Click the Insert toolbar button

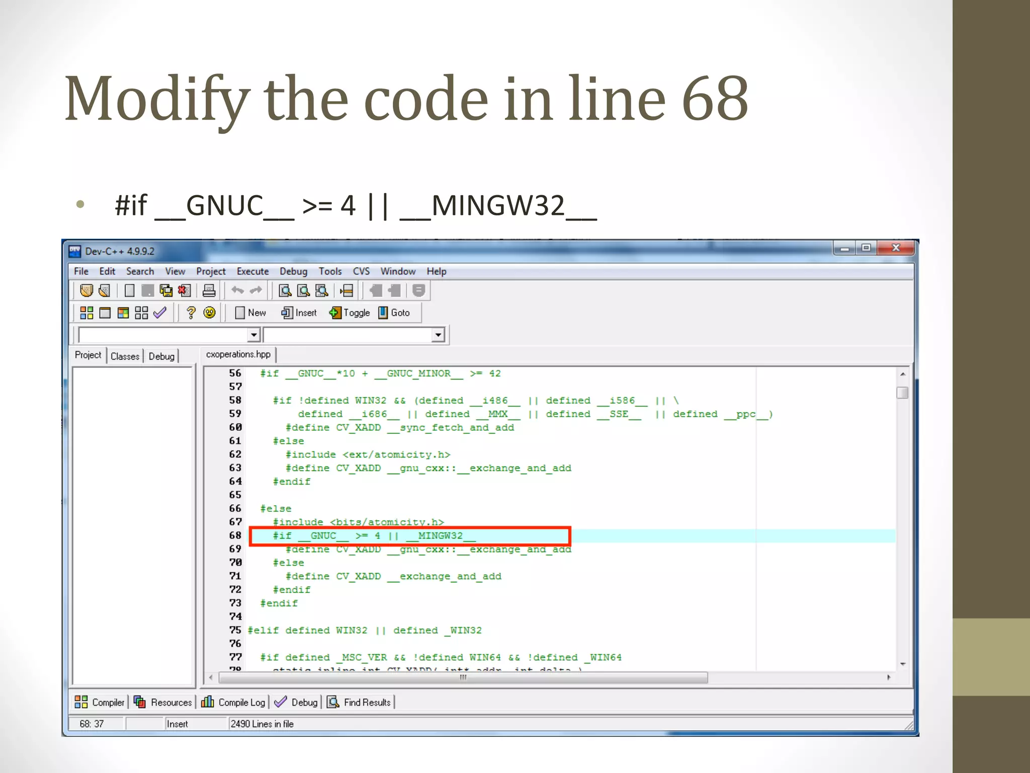tap(299, 313)
